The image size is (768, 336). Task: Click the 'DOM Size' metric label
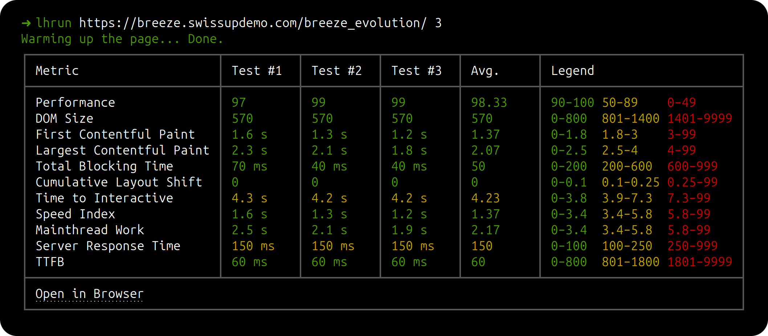pyautogui.click(x=64, y=118)
